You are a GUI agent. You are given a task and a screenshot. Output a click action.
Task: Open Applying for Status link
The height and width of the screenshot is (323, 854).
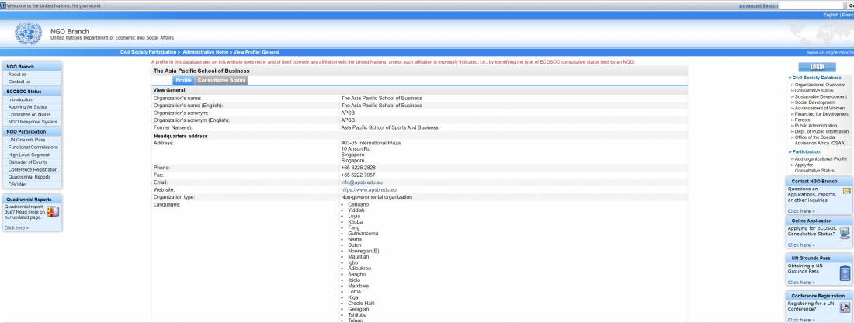(x=27, y=107)
